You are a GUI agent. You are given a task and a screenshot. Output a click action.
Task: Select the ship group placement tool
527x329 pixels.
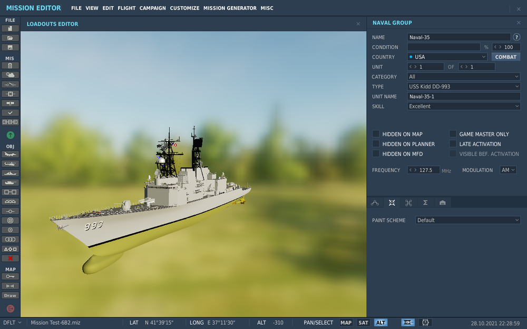pos(10,173)
